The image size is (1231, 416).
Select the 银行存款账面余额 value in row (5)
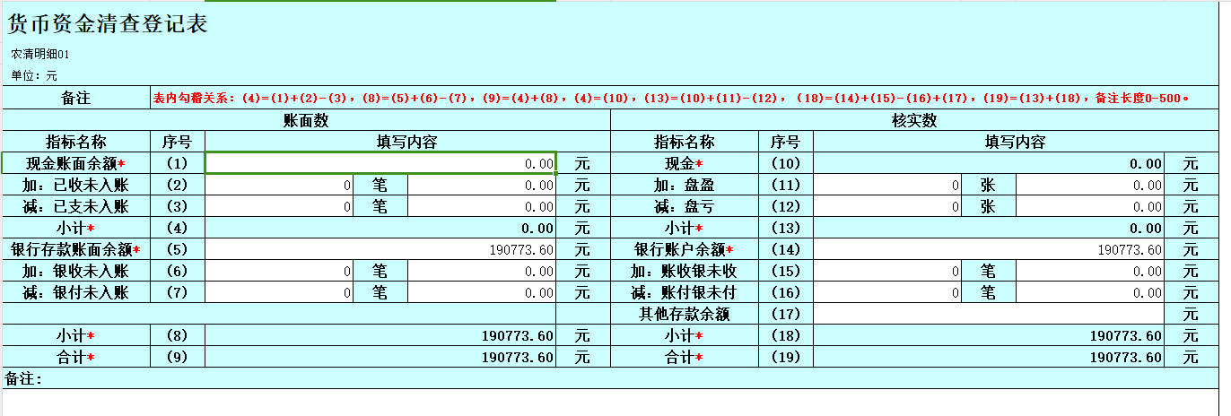coord(380,249)
